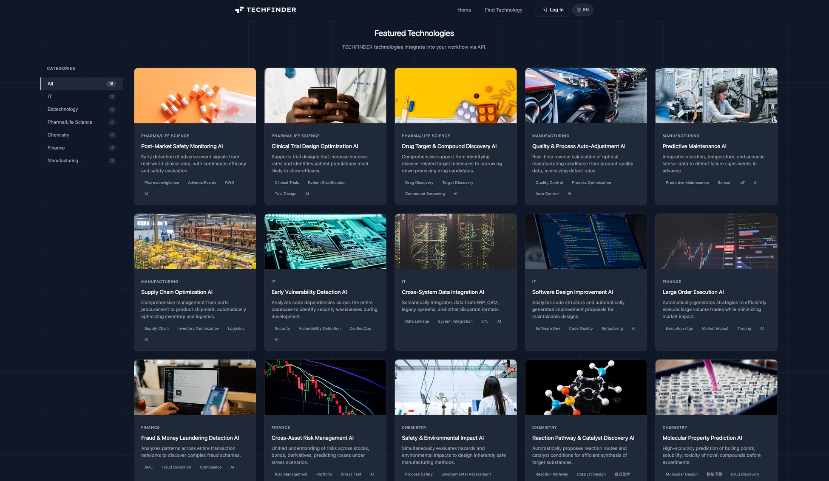Go to the Find Technology page
This screenshot has height=481, width=829.
503,10
